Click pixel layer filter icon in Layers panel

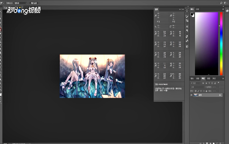[203, 83]
